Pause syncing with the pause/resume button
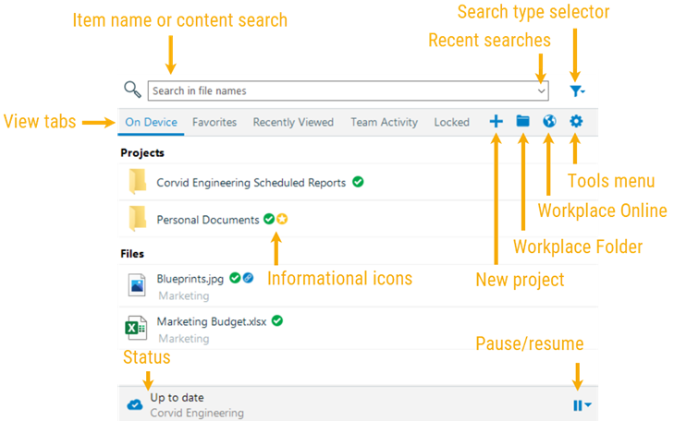 (580, 404)
